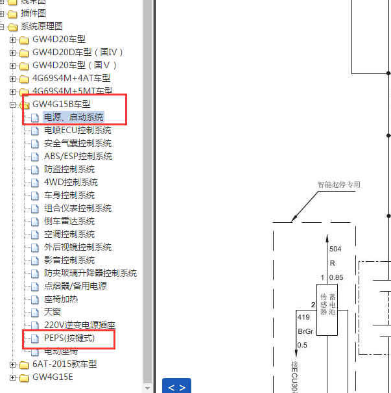The height and width of the screenshot is (393, 391).
Task: Expand the GW4D20车型 folder node
Action: (x=12, y=40)
